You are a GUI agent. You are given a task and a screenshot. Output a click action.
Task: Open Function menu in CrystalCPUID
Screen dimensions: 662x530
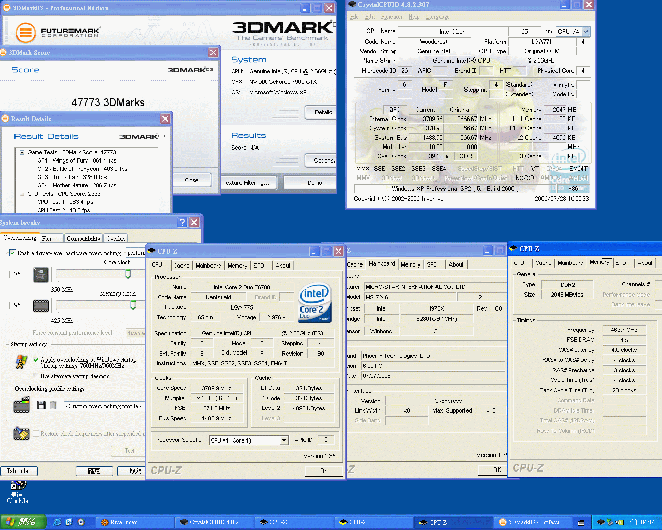click(x=392, y=17)
